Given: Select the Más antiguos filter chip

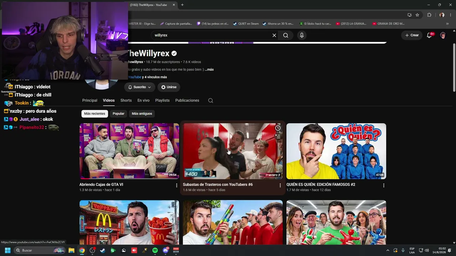Looking at the screenshot, I should coord(142,113).
